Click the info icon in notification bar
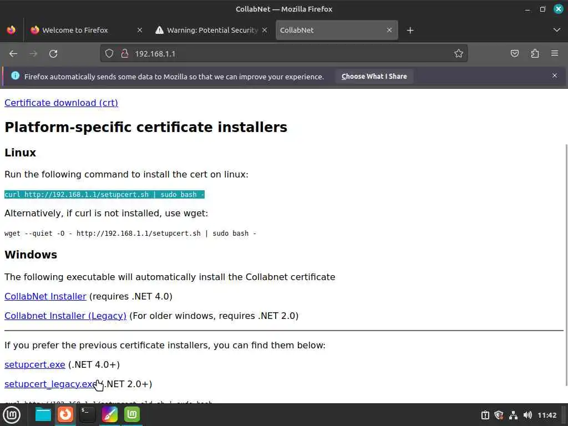The width and height of the screenshot is (568, 426). (15, 75)
